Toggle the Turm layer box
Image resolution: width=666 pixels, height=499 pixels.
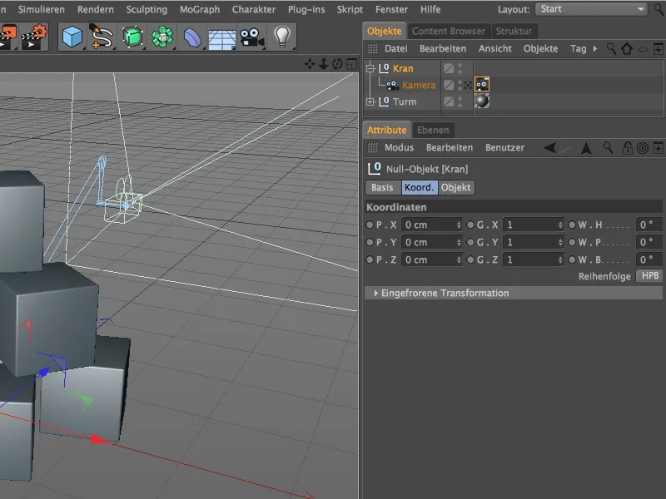pos(449,101)
